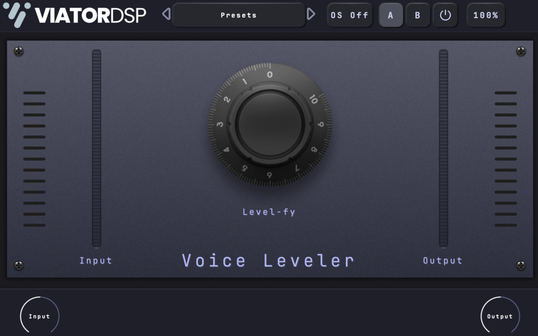The height and width of the screenshot is (336, 538).
Task: Click the ViatorDSP logo
Action: [75, 15]
